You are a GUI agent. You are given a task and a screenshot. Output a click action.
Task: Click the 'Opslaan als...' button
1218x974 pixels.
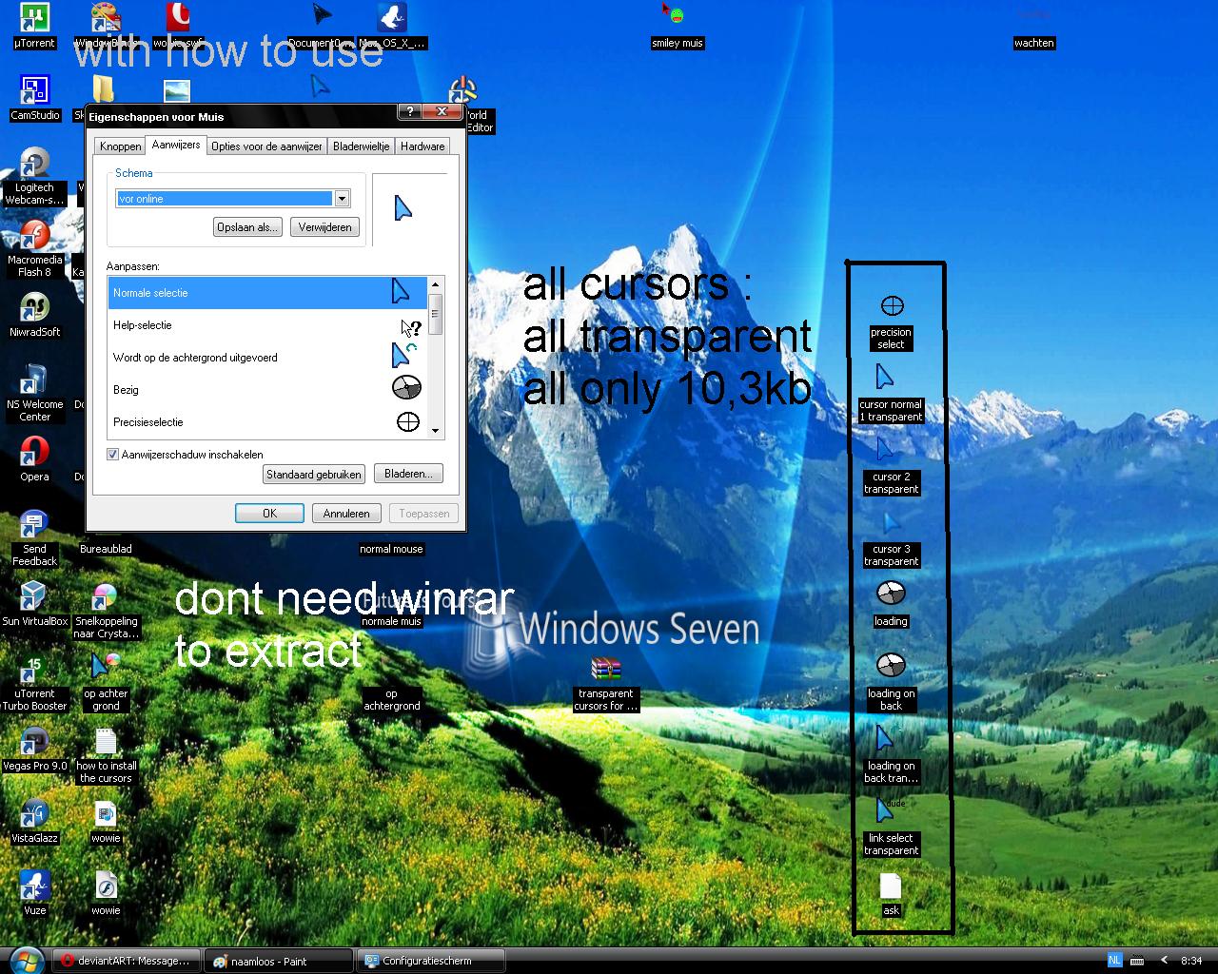[247, 226]
